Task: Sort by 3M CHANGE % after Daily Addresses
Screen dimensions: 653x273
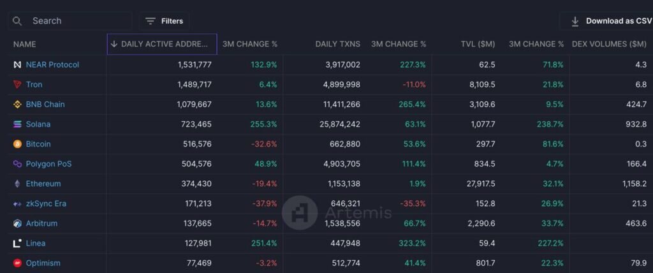Action: 250,44
